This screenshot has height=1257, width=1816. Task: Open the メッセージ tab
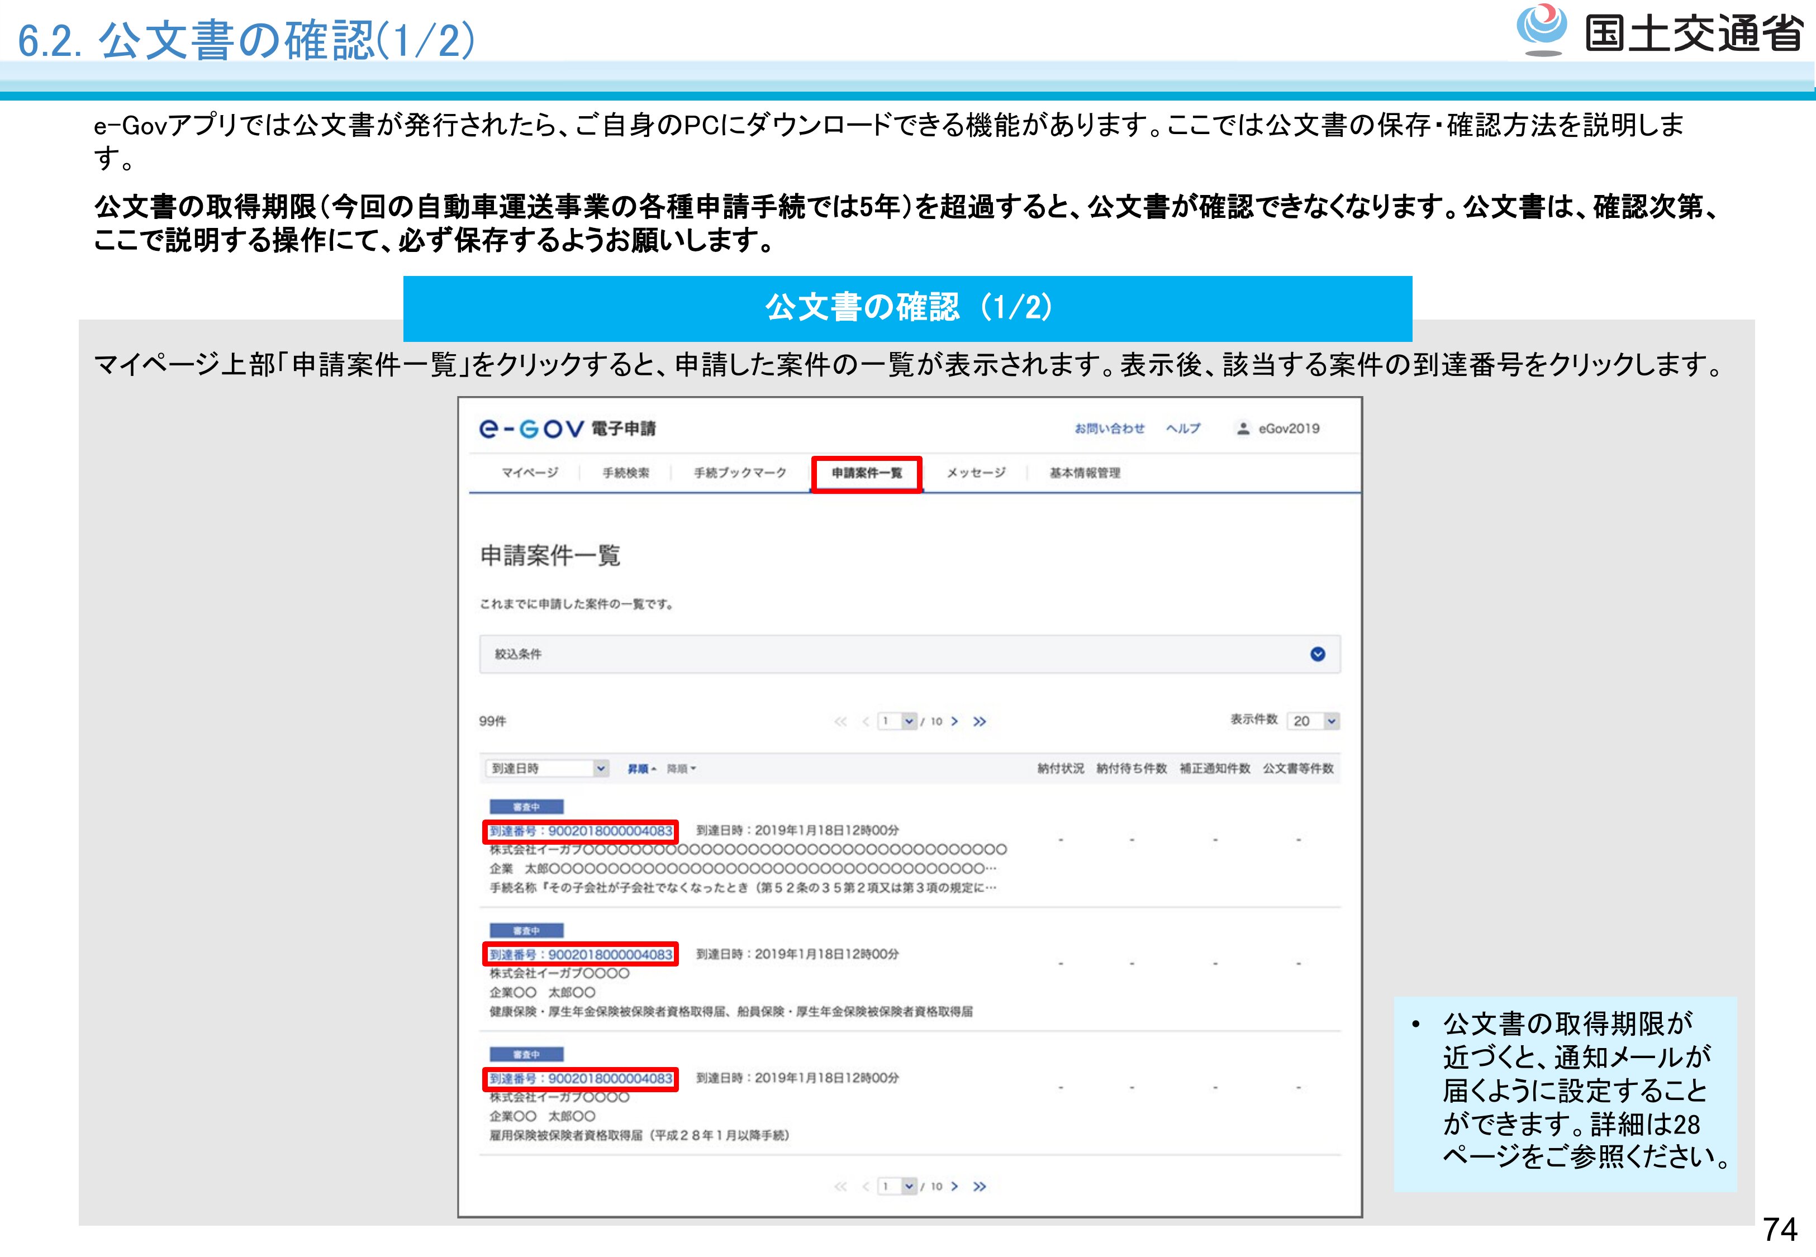click(976, 473)
